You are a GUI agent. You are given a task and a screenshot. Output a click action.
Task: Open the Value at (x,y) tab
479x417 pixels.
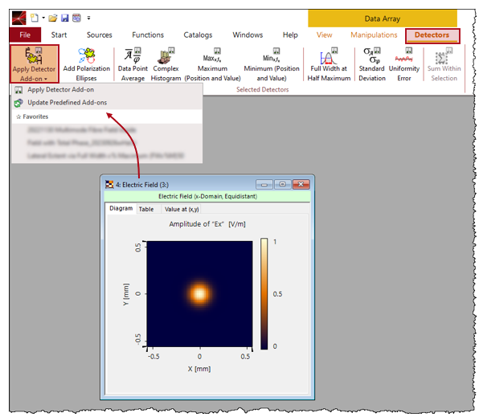(x=182, y=209)
